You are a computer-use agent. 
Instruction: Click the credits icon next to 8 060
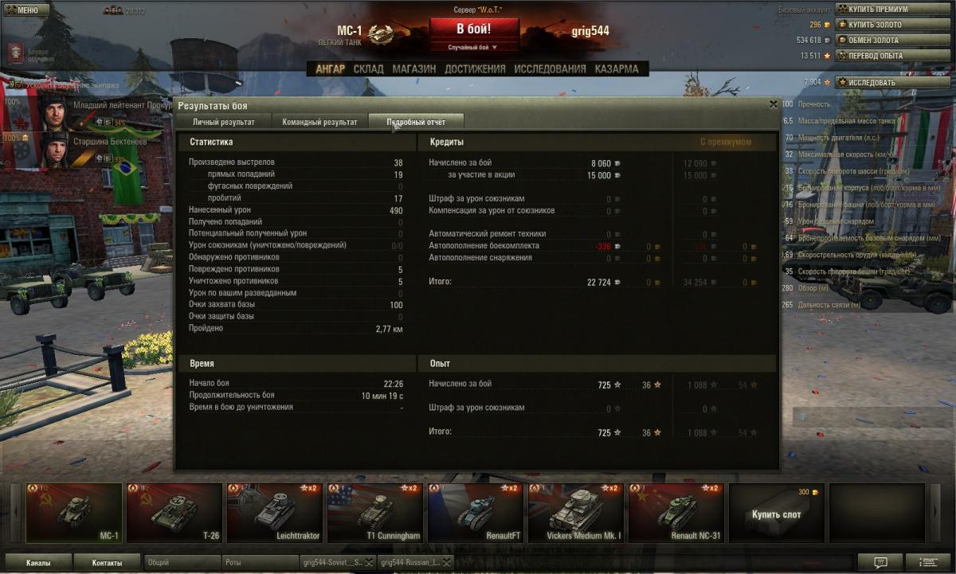(x=617, y=163)
